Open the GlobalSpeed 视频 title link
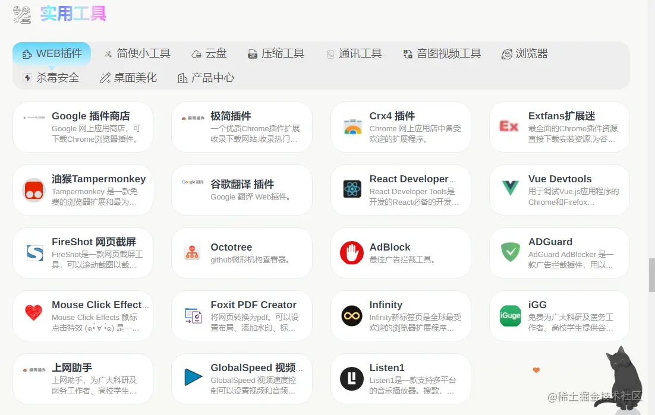 point(256,368)
